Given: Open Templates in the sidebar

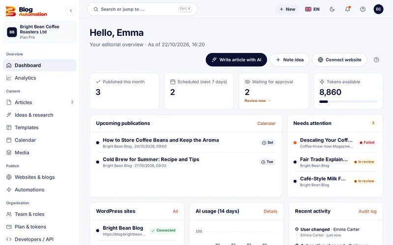Looking at the screenshot, I should pos(40,127).
